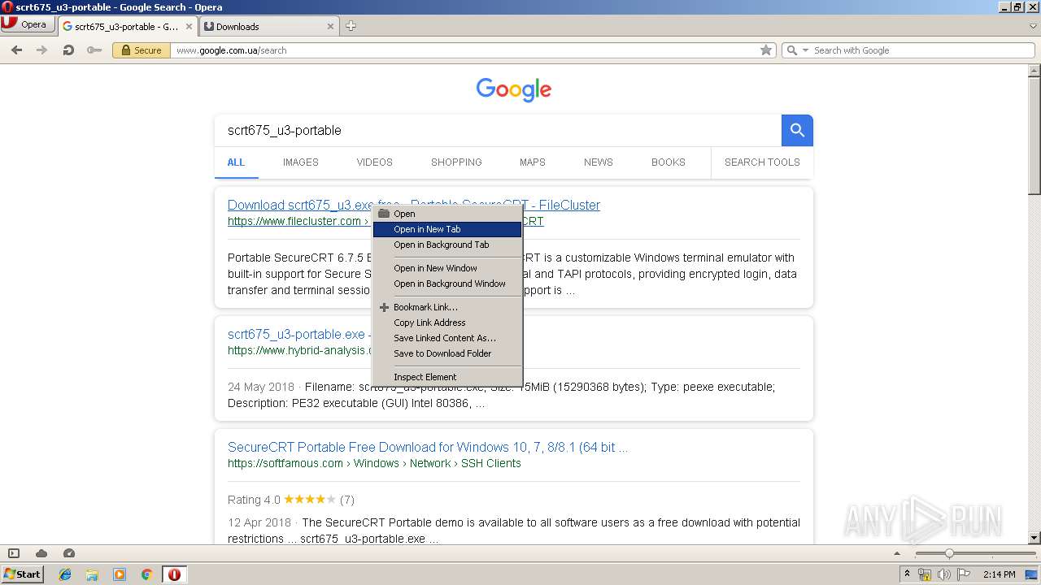The width and height of the screenshot is (1041, 585).
Task: Click the Google logo
Action: (x=514, y=89)
